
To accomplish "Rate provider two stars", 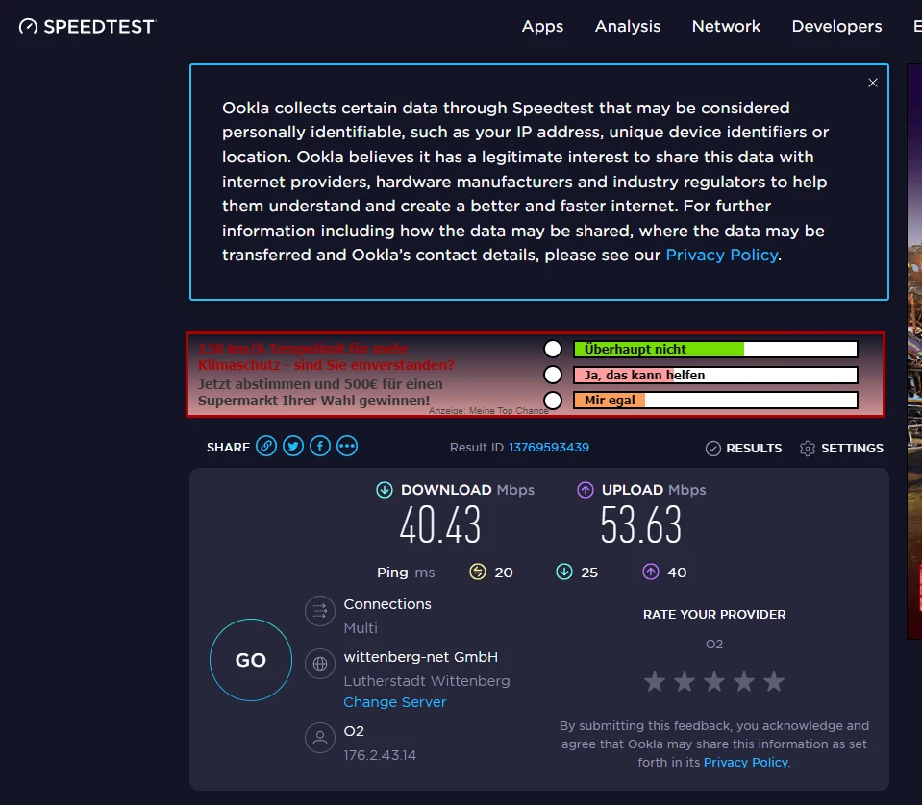I will tap(685, 682).
